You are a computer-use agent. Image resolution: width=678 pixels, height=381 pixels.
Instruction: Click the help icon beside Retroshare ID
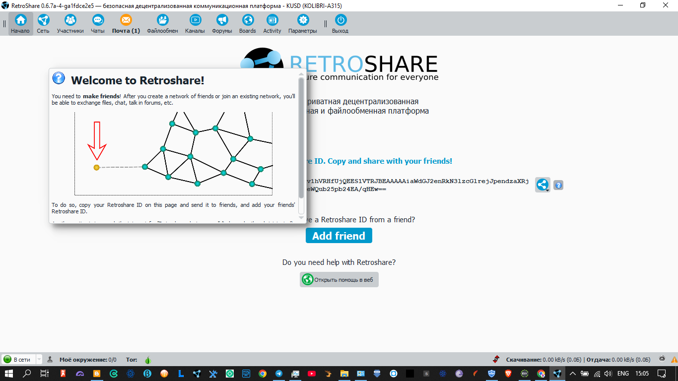pyautogui.click(x=558, y=185)
